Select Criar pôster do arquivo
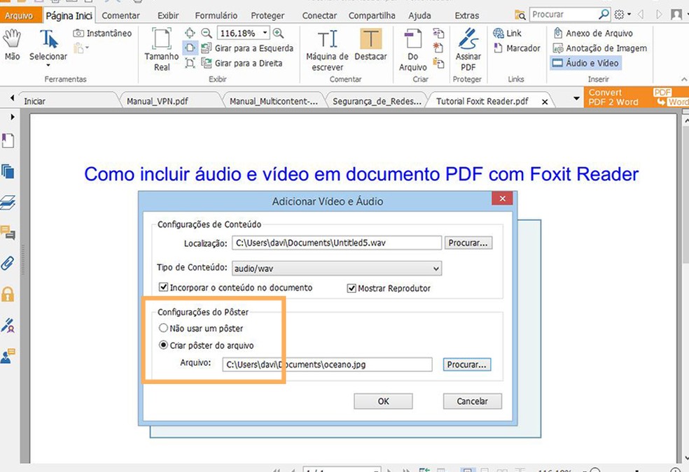This screenshot has width=689, height=472. pos(163,345)
